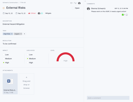Go to Schwartz Construction breadcrumb

10,3
